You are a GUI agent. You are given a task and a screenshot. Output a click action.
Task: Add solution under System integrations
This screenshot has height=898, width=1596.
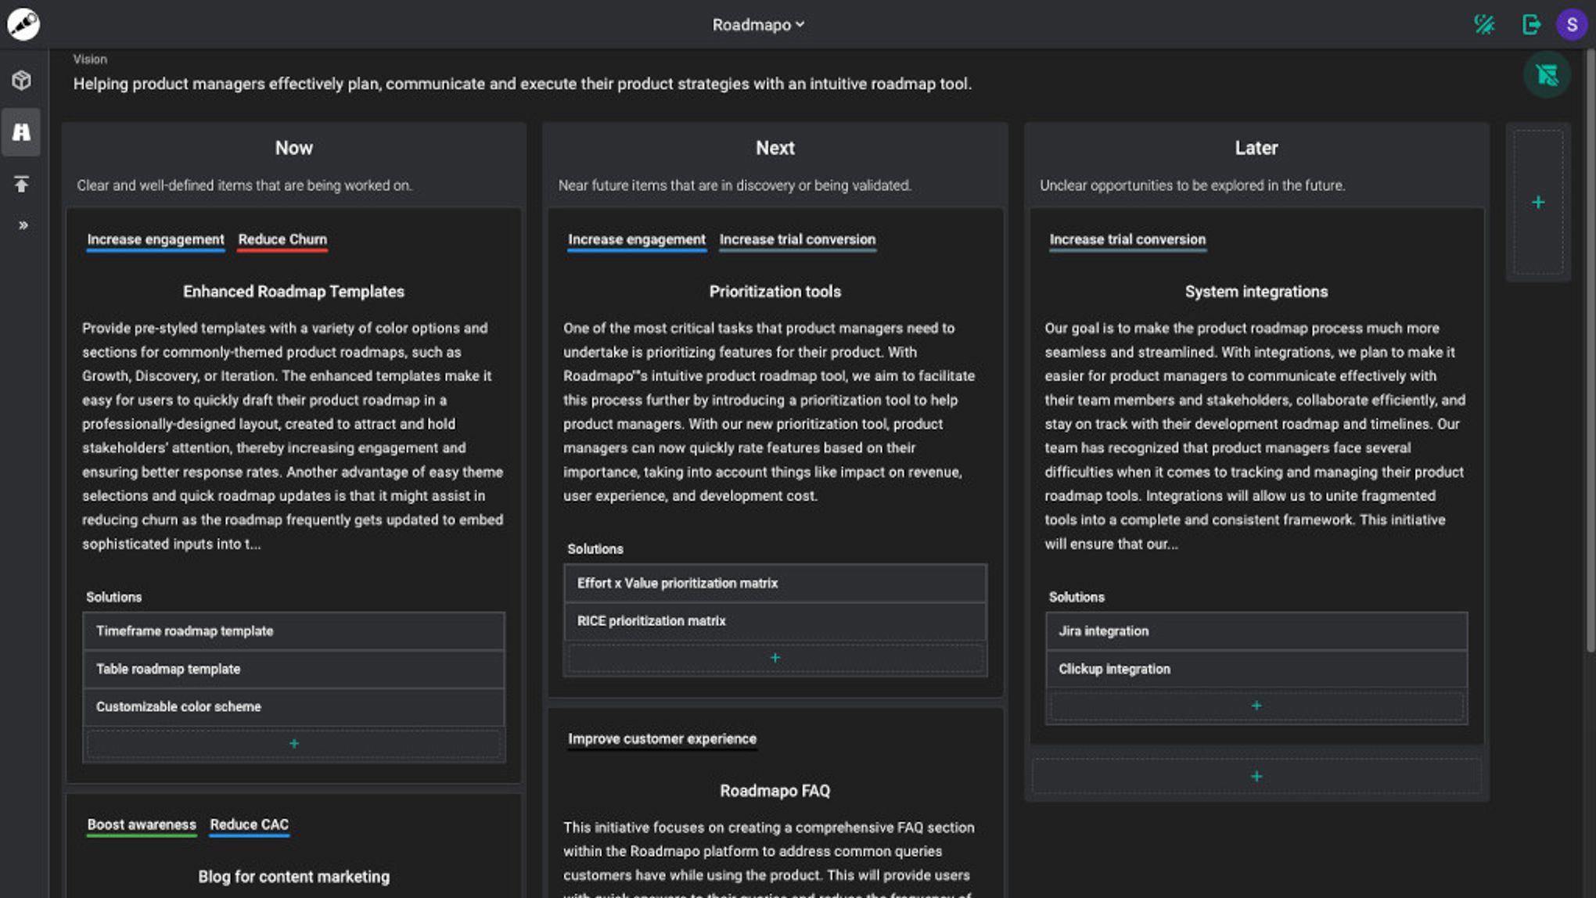[x=1256, y=706]
